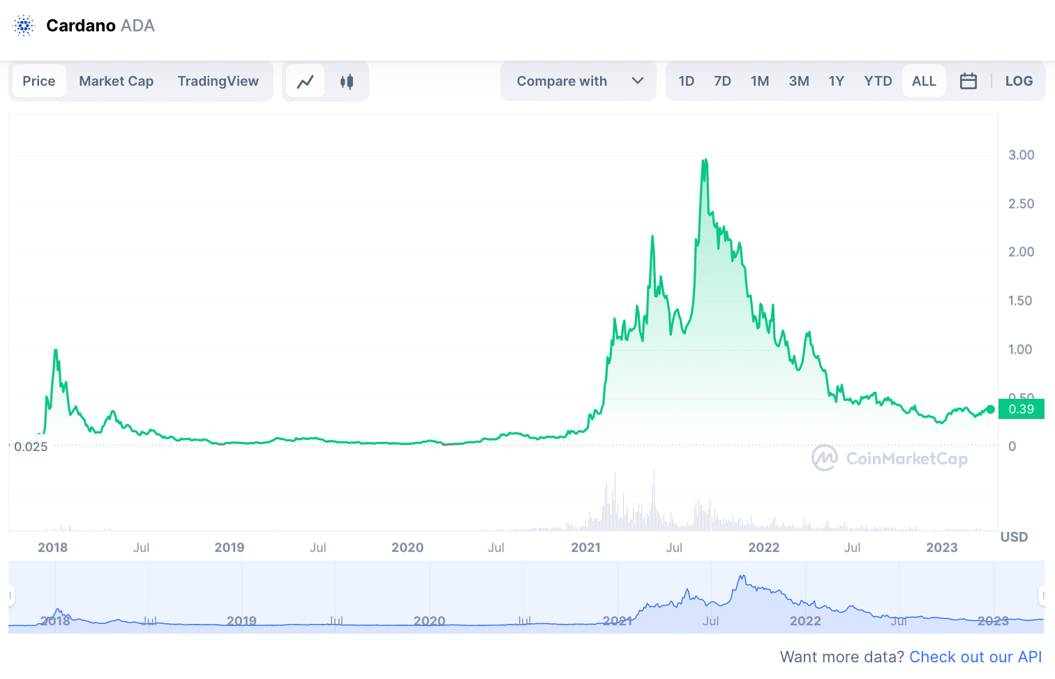Set time range to 7D
Image resolution: width=1055 pixels, height=679 pixels.
point(722,82)
